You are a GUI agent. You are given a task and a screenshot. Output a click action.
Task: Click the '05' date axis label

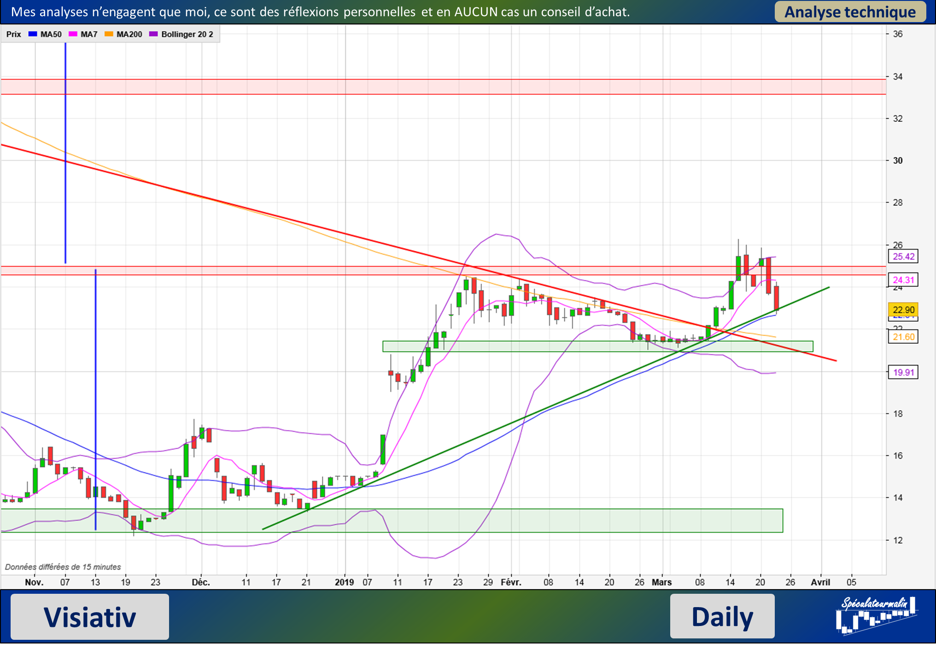pyautogui.click(x=851, y=582)
